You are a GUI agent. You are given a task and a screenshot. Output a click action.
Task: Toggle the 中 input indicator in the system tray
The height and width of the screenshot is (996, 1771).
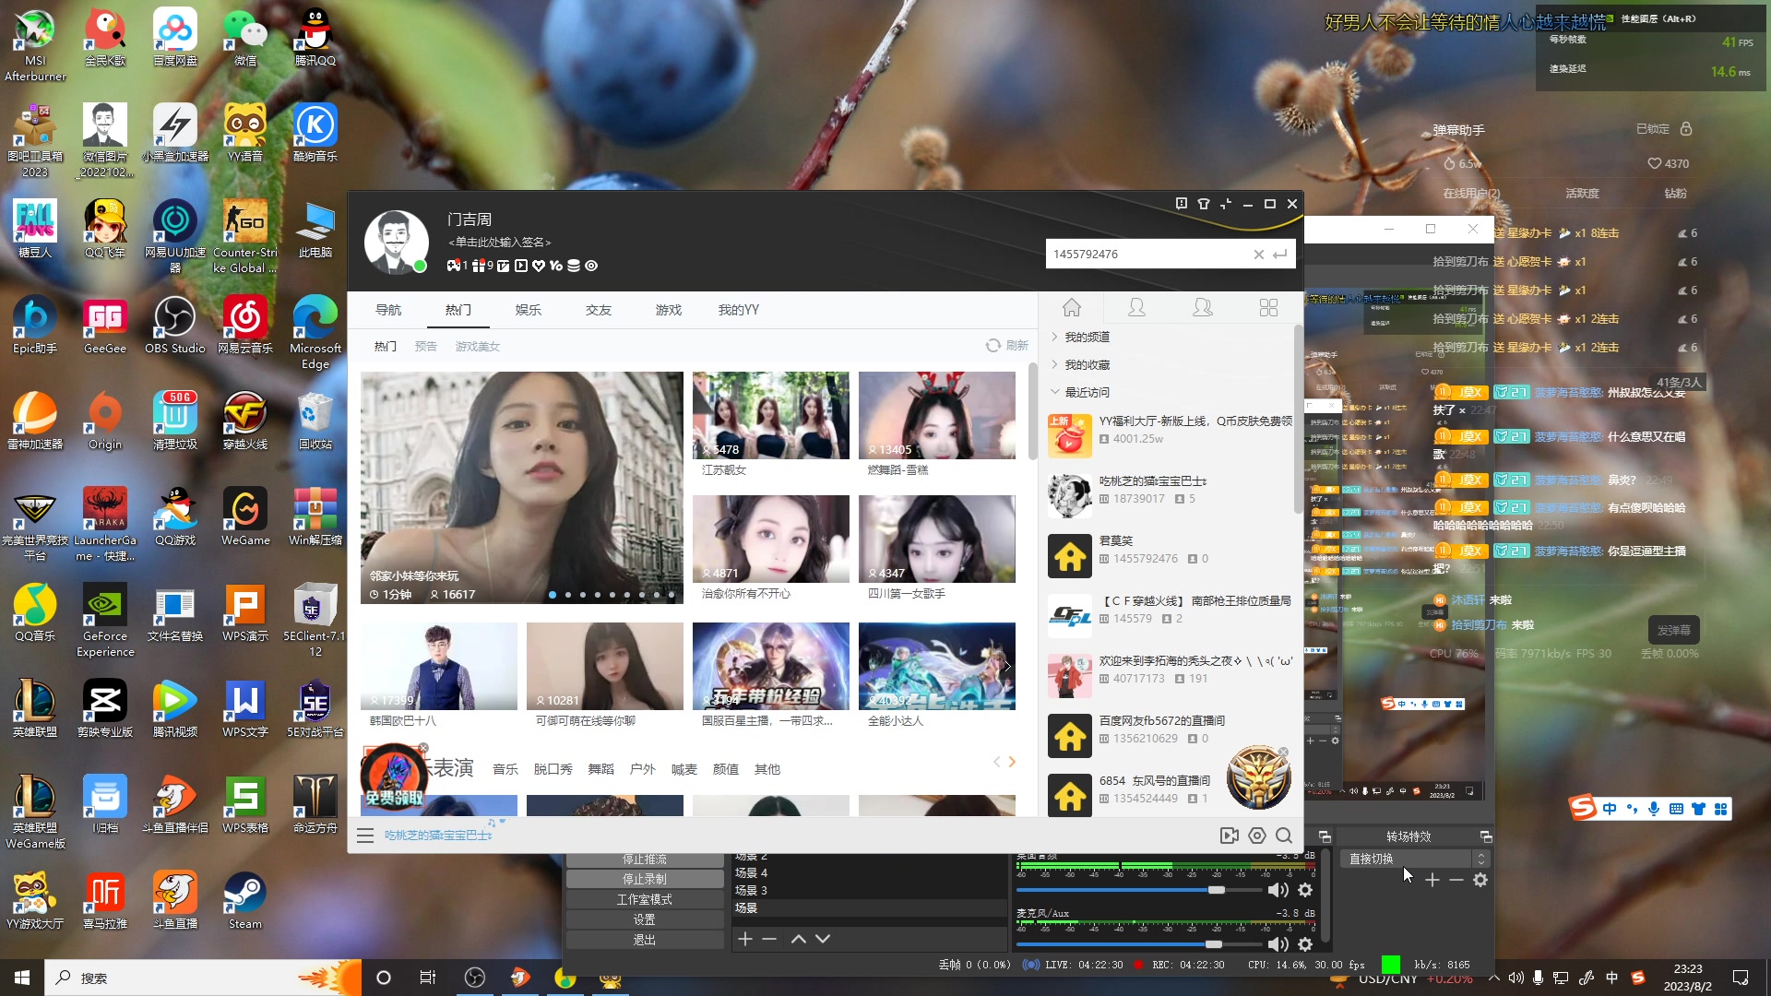pos(1611,978)
